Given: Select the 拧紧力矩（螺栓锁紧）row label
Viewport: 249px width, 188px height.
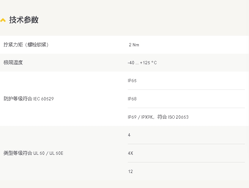Looking at the screenshot, I should 26,45.
